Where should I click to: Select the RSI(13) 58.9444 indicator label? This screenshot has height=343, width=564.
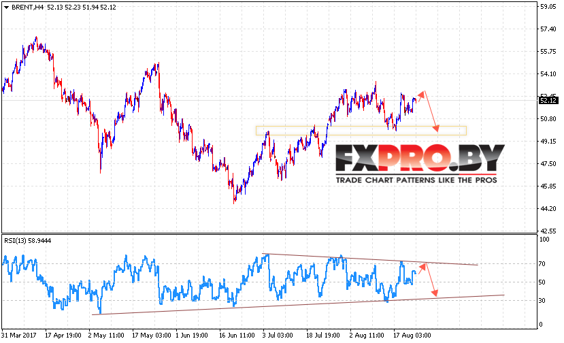(28, 240)
